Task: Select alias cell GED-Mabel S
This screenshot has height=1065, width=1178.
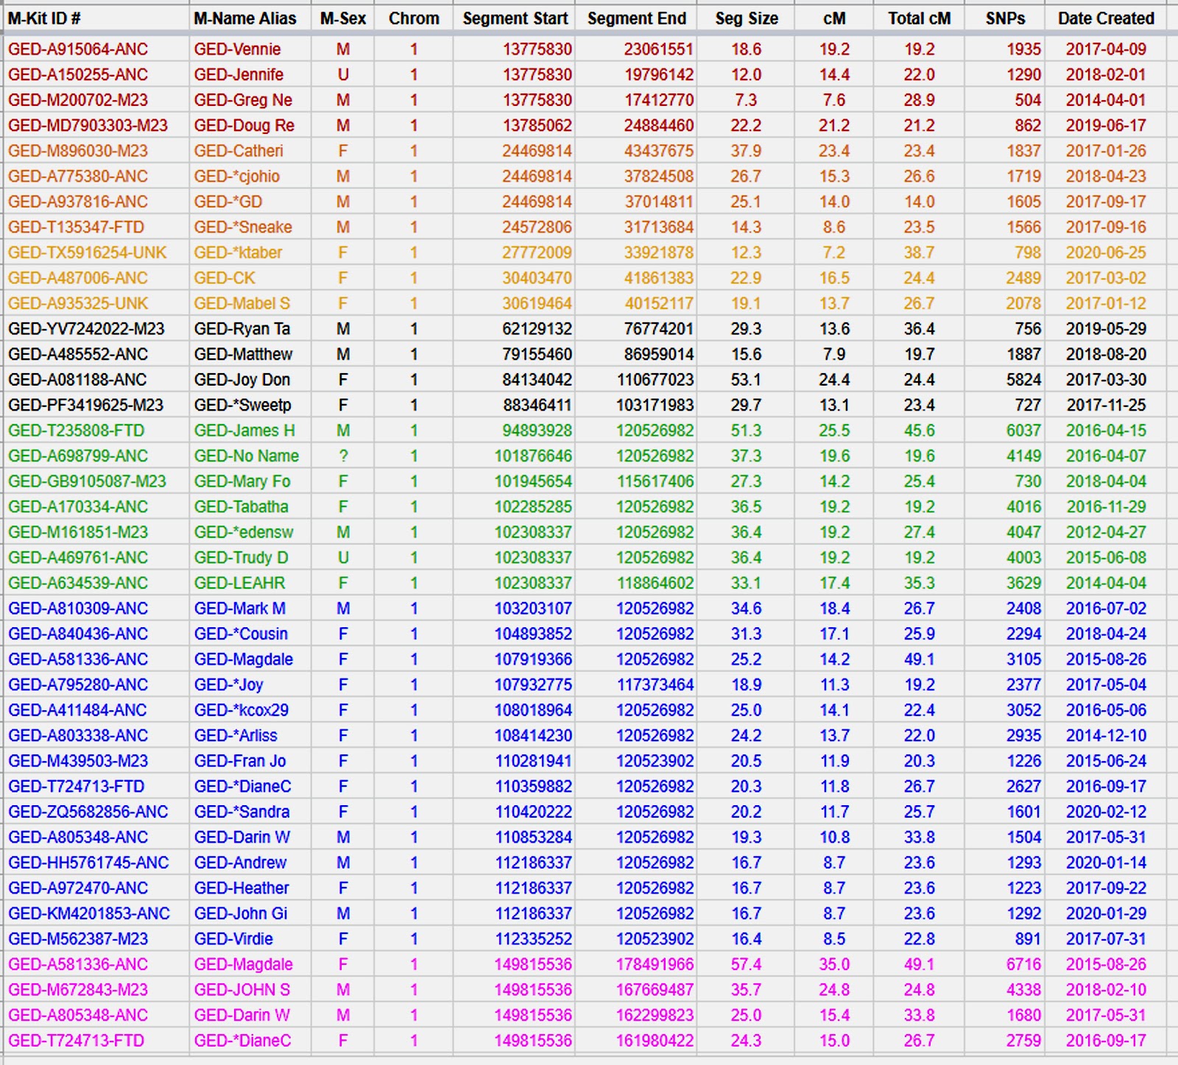Action: pos(242,303)
